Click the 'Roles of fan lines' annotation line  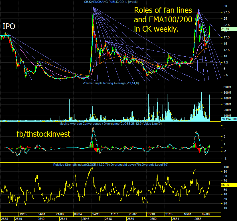[163, 10]
